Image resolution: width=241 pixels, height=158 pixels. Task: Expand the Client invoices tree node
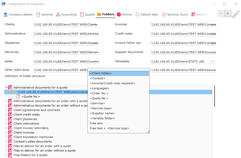(x=7, y=132)
